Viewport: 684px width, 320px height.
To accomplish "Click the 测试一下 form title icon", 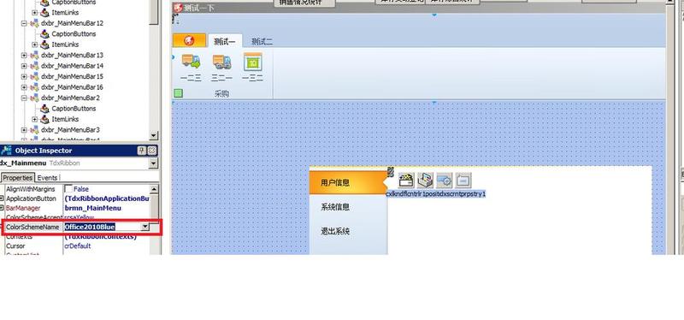I will pyautogui.click(x=178, y=8).
